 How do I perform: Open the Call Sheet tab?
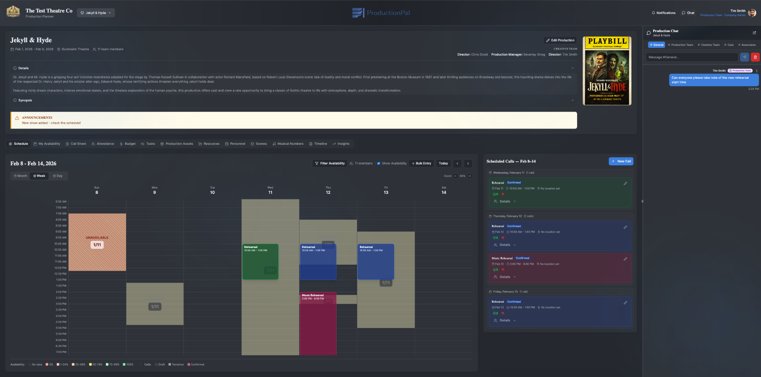76,144
